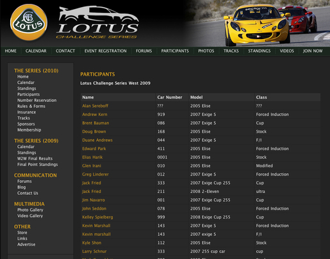
Task: Open Standings under The Series (2010)
Action: (27, 88)
